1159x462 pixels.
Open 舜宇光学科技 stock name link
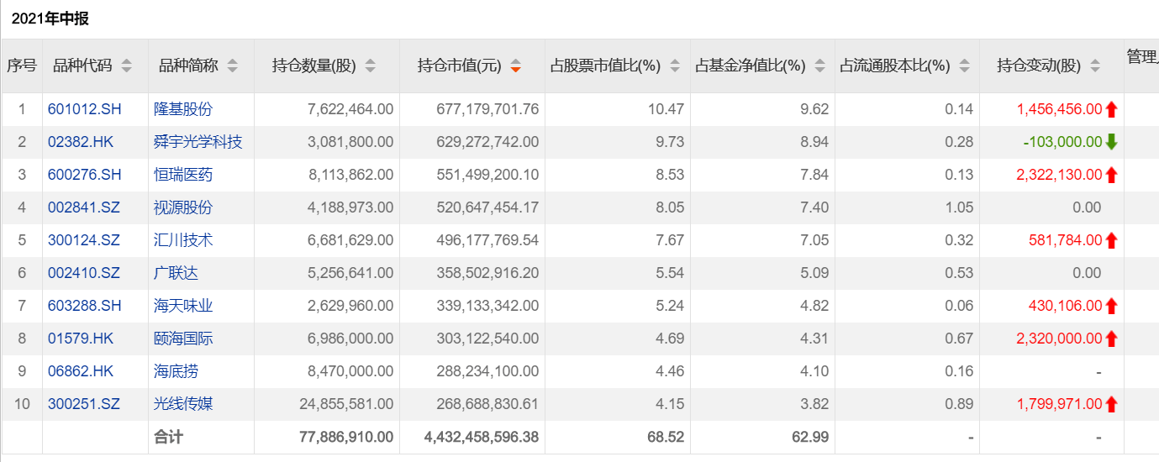(198, 142)
